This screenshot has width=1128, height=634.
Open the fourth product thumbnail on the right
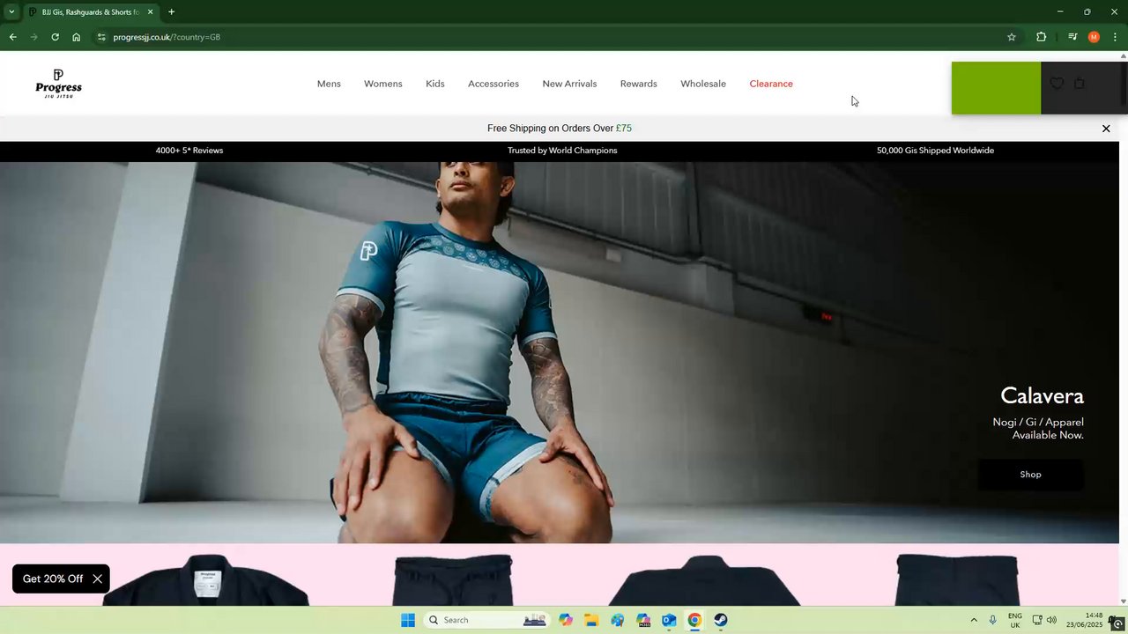click(957, 579)
